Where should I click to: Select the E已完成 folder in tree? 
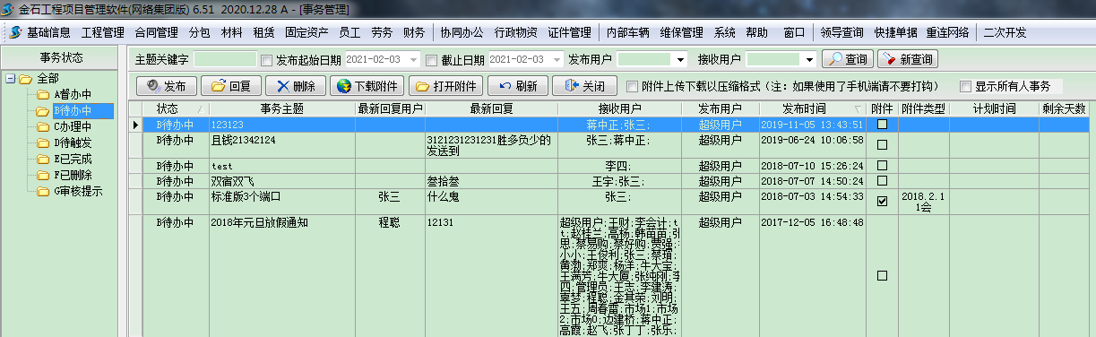point(72,159)
